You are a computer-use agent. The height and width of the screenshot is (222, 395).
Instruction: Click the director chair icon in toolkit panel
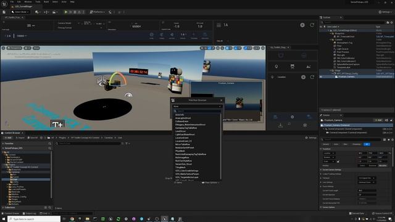pos(292,67)
